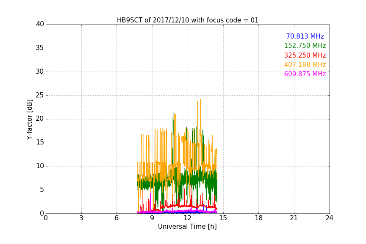366x244 pixels.
Task: Click the x-axis tick value 6
Action: tap(116, 218)
